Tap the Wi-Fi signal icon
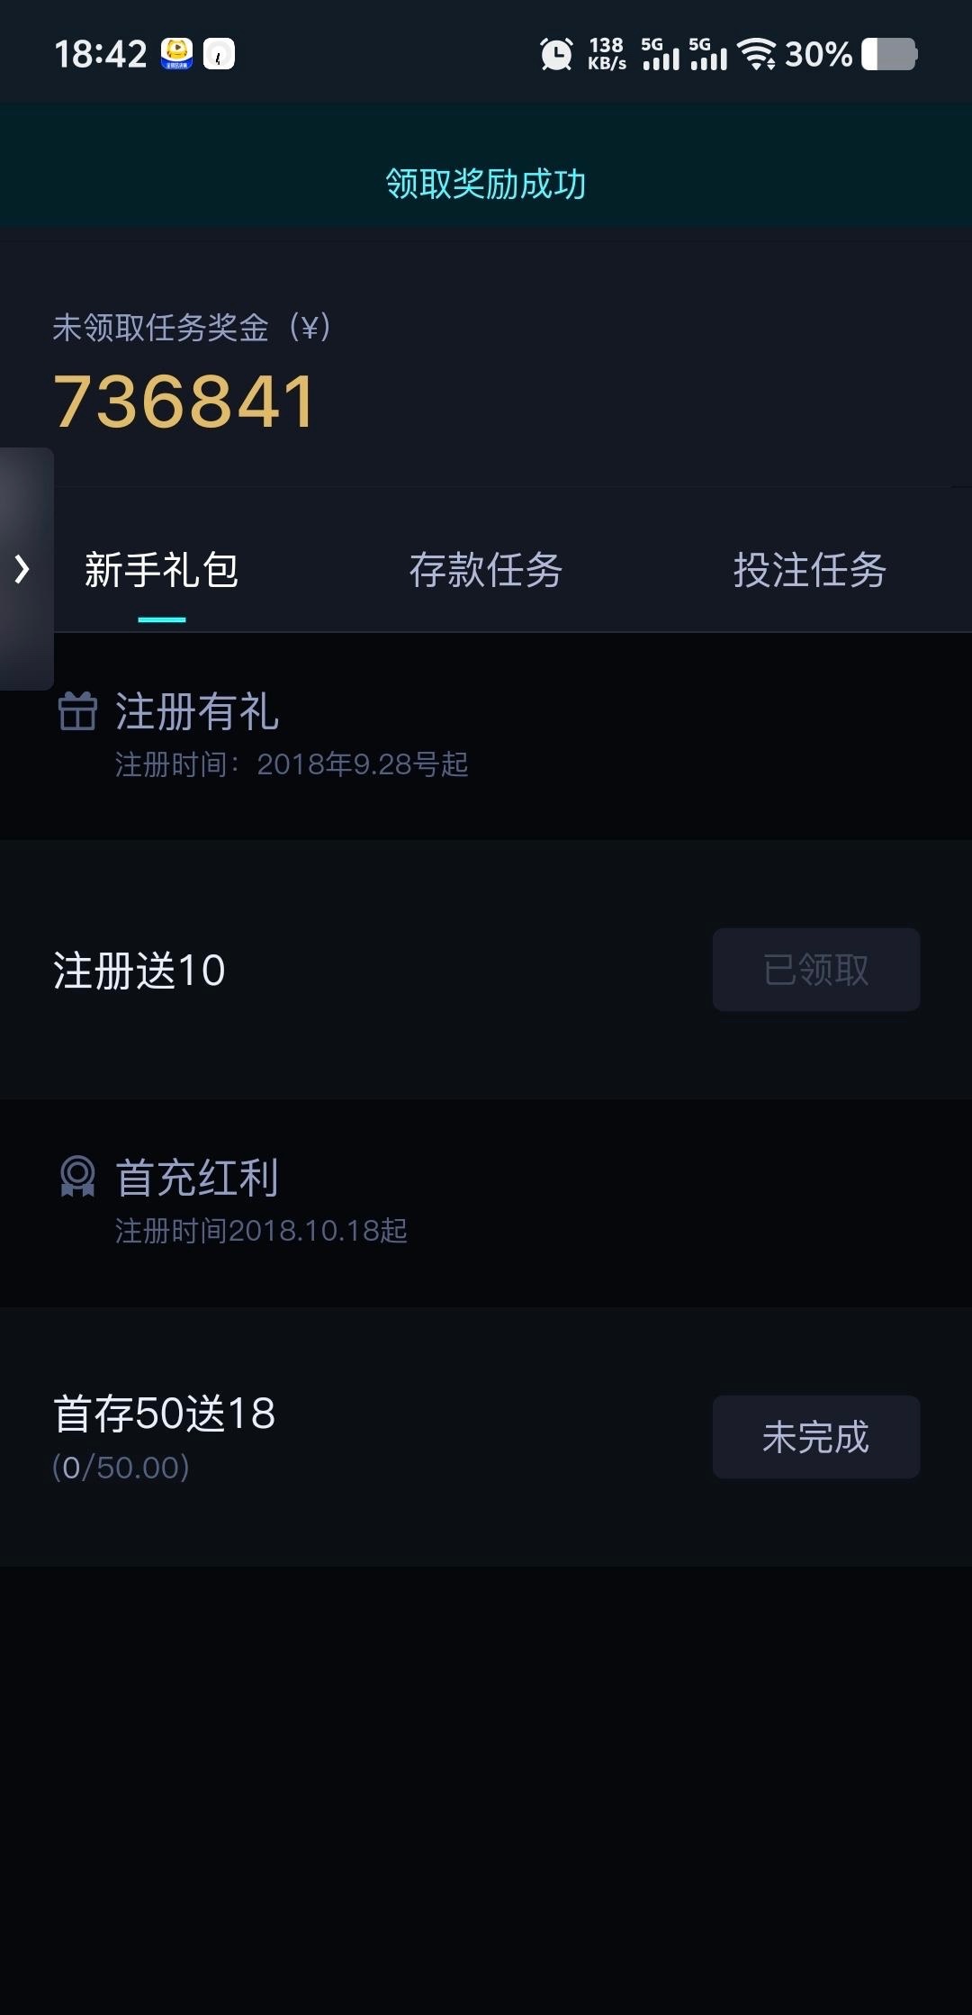Viewport: 972px width, 2015px height. 756,54
